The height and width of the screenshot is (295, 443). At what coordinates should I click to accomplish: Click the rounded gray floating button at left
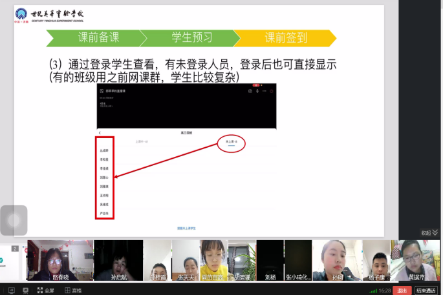point(14,220)
